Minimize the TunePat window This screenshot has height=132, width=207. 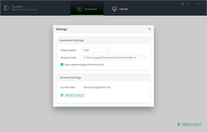[x=193, y=4]
